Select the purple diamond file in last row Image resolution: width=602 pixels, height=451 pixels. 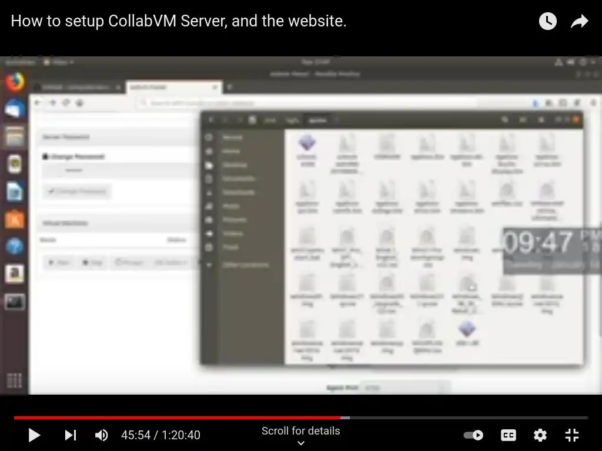(x=467, y=334)
